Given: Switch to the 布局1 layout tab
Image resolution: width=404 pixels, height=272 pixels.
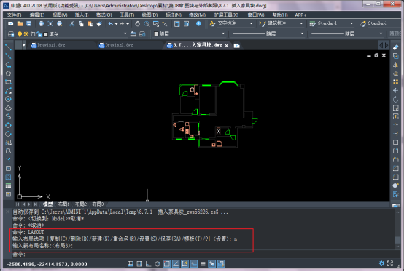Looking at the screenshot, I should pyautogui.click(x=63, y=204).
